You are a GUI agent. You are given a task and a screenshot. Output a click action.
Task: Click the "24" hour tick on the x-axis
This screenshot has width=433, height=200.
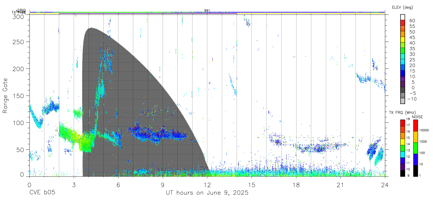coord(385,185)
